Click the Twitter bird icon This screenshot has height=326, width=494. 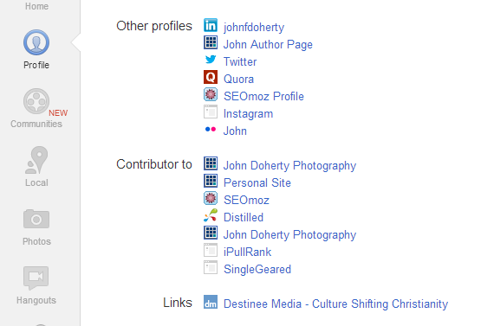[x=211, y=60]
